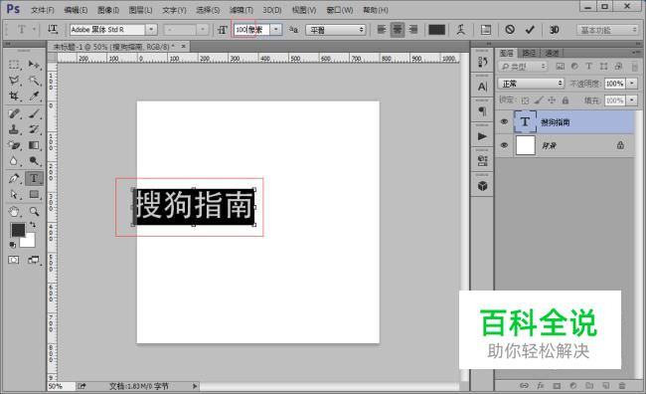Cancel current text edits

pyautogui.click(x=510, y=29)
